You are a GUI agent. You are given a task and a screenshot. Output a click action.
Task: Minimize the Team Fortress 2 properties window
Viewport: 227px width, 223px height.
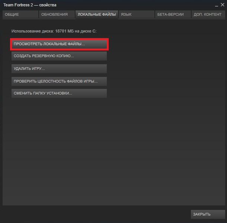click(x=217, y=5)
